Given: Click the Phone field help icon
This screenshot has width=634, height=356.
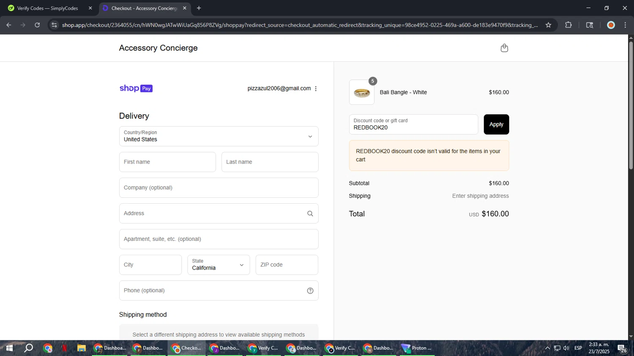Looking at the screenshot, I should [x=310, y=291].
